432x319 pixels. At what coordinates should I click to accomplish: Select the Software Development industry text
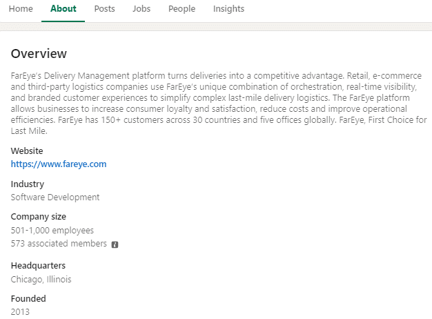(55, 197)
